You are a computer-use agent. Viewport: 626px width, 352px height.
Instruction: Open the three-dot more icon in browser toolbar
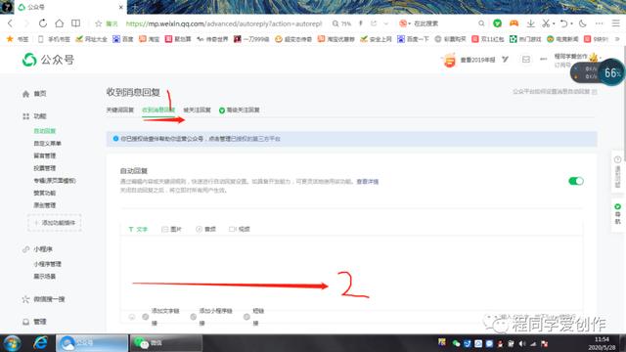tap(600, 23)
